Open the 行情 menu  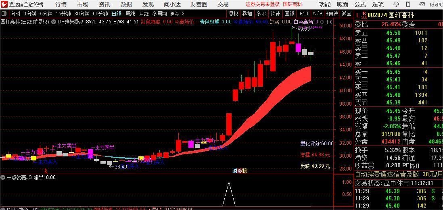(x=61, y=4)
